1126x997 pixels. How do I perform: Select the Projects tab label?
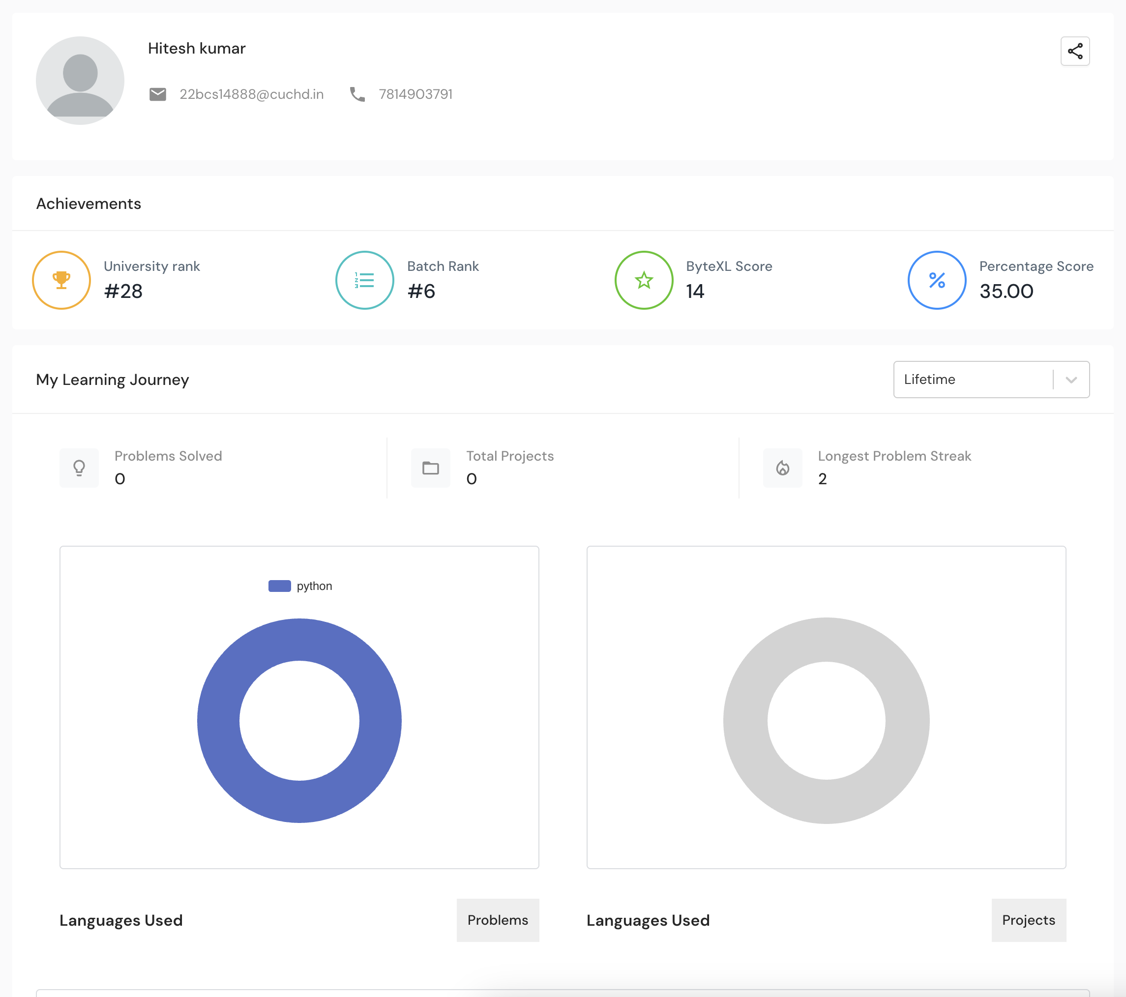click(1028, 920)
